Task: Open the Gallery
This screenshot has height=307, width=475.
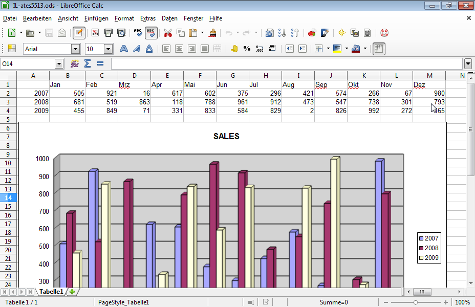Action: point(354,33)
